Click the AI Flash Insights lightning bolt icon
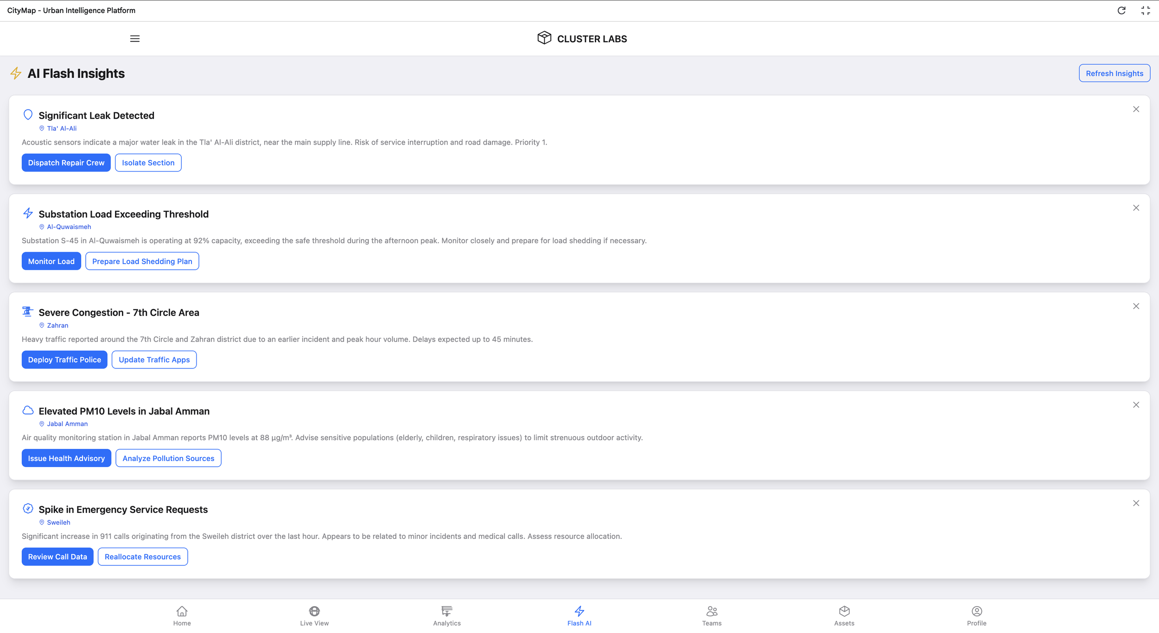 point(15,73)
